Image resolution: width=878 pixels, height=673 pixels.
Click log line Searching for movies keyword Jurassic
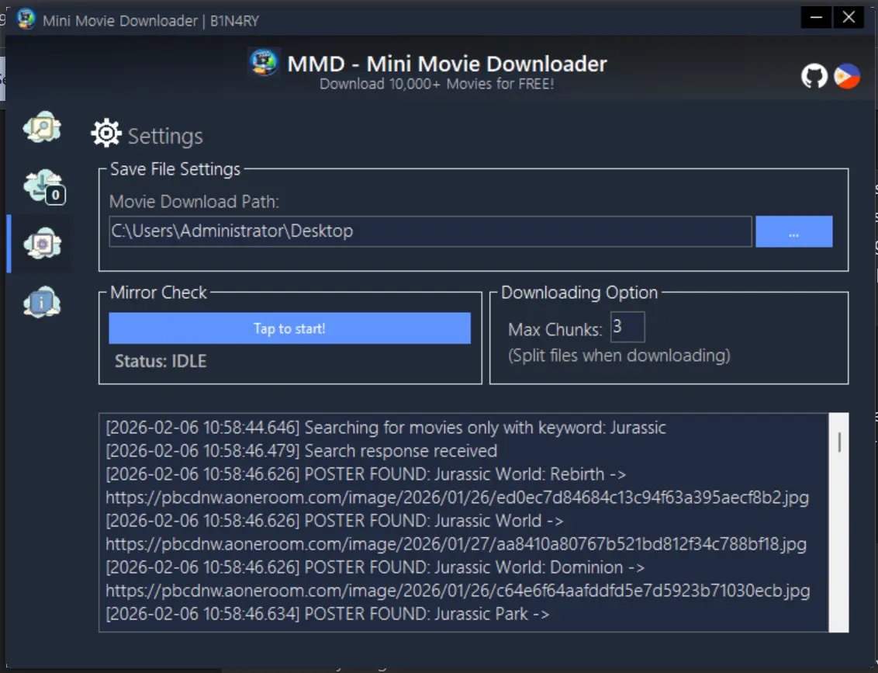(385, 428)
